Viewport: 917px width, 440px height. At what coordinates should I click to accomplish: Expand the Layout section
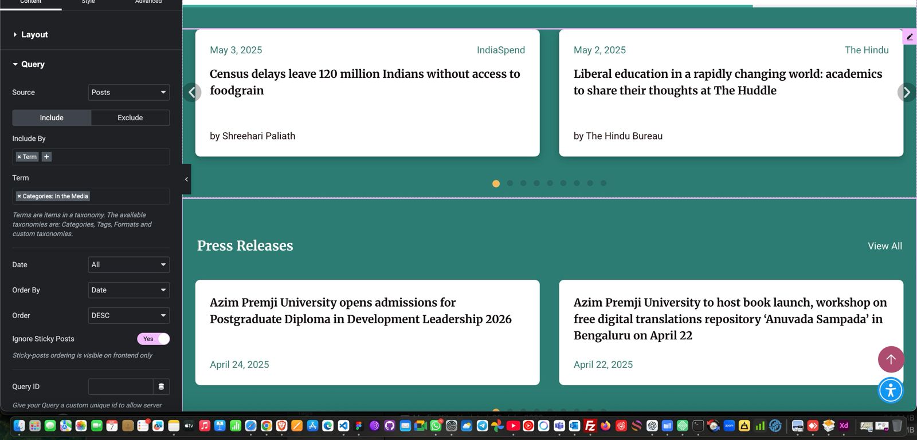point(34,35)
